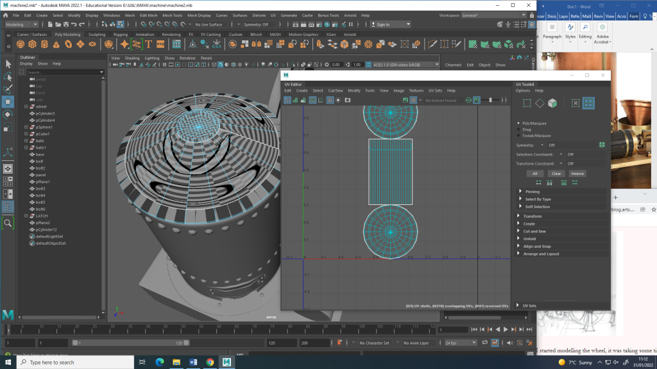Create a polygon cylinder from the shelf
Screen dimensions: 657x369
[44, 44]
